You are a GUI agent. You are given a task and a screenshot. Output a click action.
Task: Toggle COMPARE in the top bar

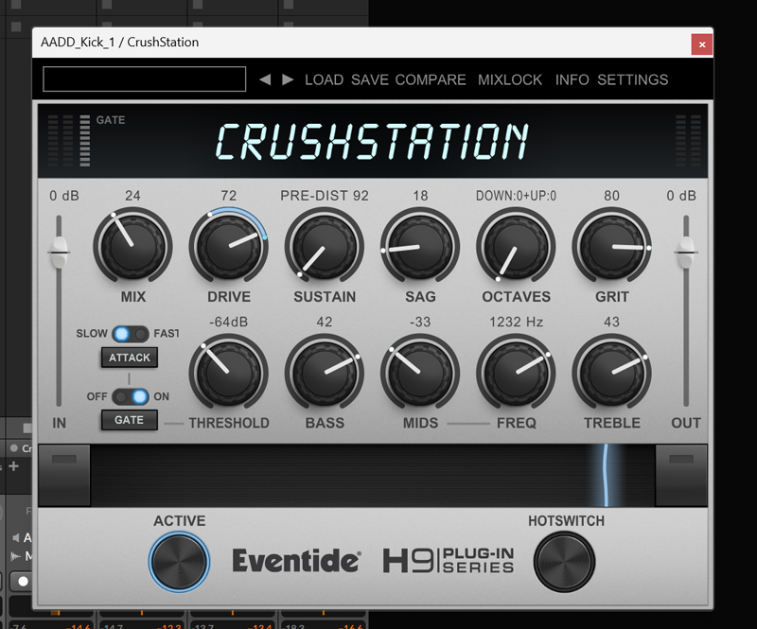pyautogui.click(x=431, y=79)
